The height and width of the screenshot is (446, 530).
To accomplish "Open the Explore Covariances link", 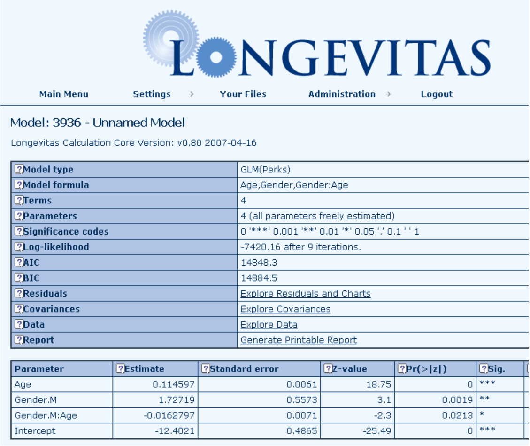I will click(285, 309).
